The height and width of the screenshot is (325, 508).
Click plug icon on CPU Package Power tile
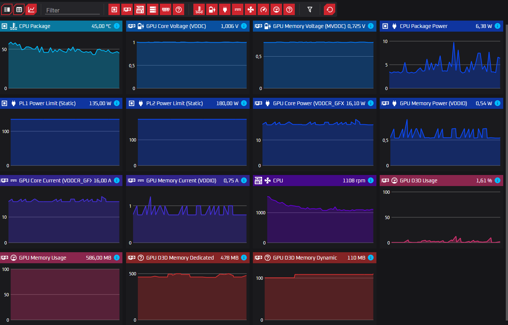pos(394,26)
